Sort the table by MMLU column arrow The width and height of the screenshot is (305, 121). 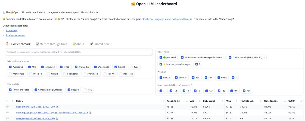click(237, 101)
